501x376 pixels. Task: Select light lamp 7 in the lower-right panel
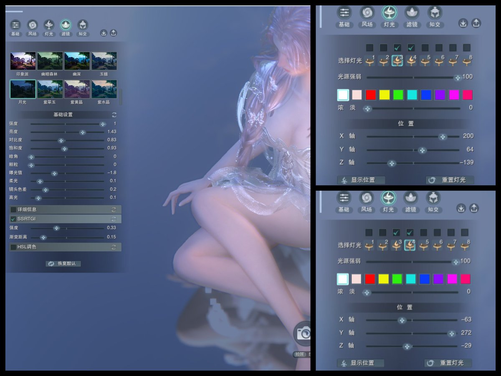click(x=451, y=245)
